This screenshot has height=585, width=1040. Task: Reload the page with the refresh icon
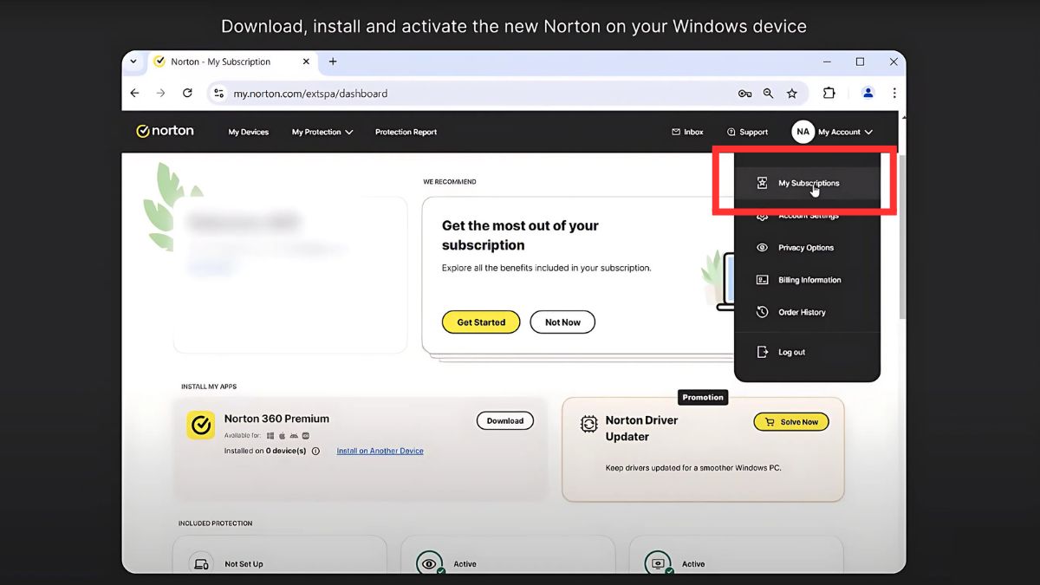tap(187, 93)
